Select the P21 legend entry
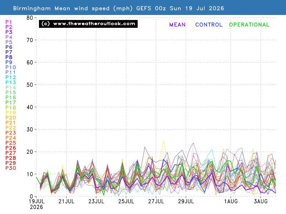 (10, 123)
